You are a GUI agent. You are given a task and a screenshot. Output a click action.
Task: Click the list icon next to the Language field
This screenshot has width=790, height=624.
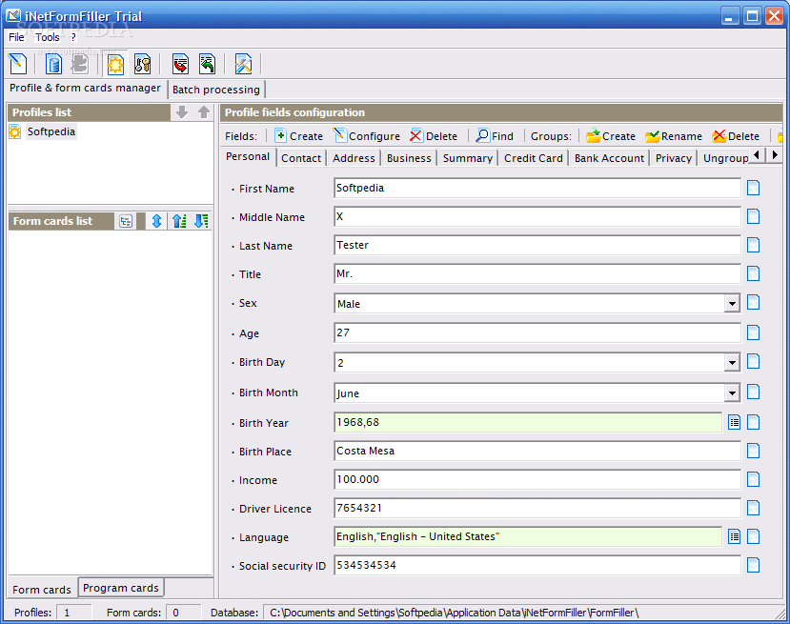[x=734, y=536]
